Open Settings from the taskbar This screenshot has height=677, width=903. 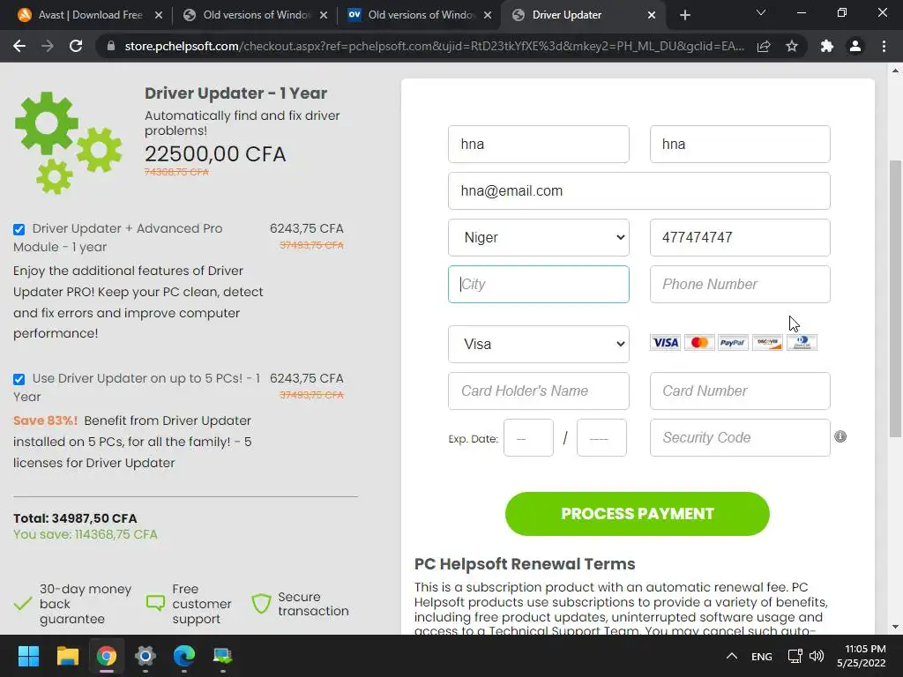[x=146, y=656]
